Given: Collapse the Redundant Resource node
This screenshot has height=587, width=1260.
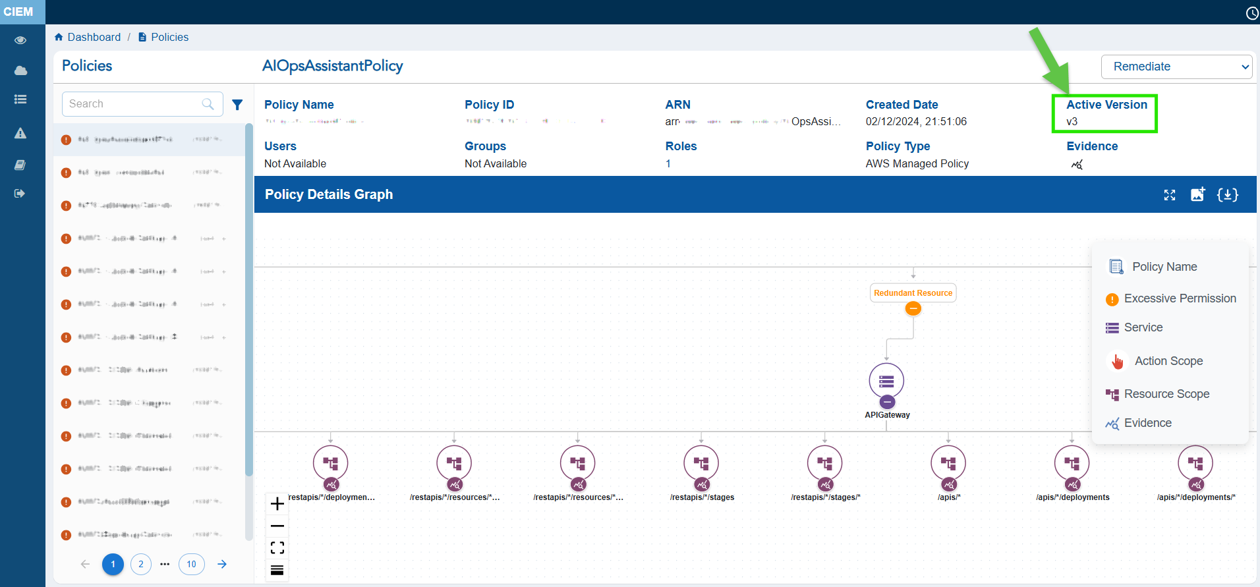Looking at the screenshot, I should pos(913,308).
